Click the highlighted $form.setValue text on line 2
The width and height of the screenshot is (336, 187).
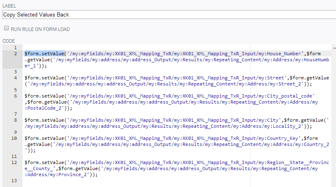click(x=44, y=54)
